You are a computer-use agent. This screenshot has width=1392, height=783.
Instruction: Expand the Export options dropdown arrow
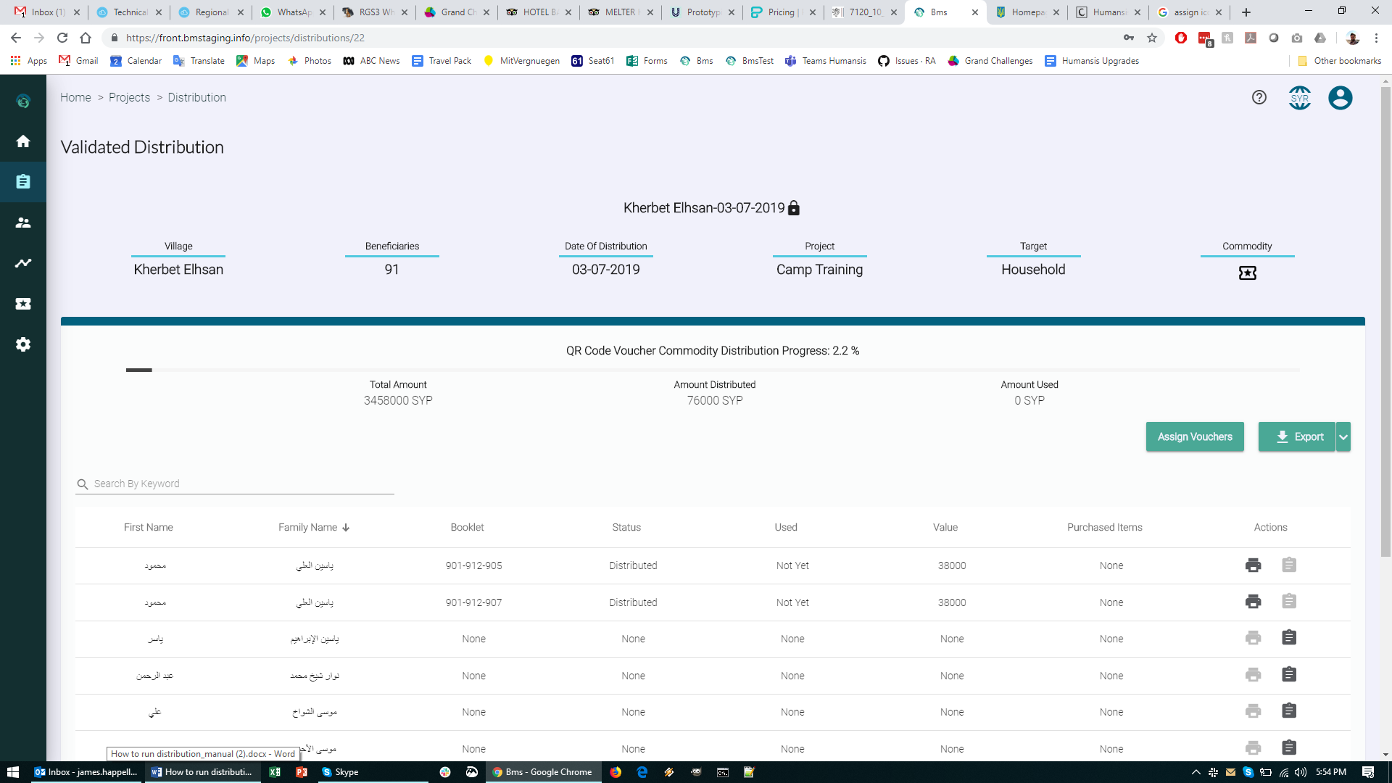point(1343,437)
